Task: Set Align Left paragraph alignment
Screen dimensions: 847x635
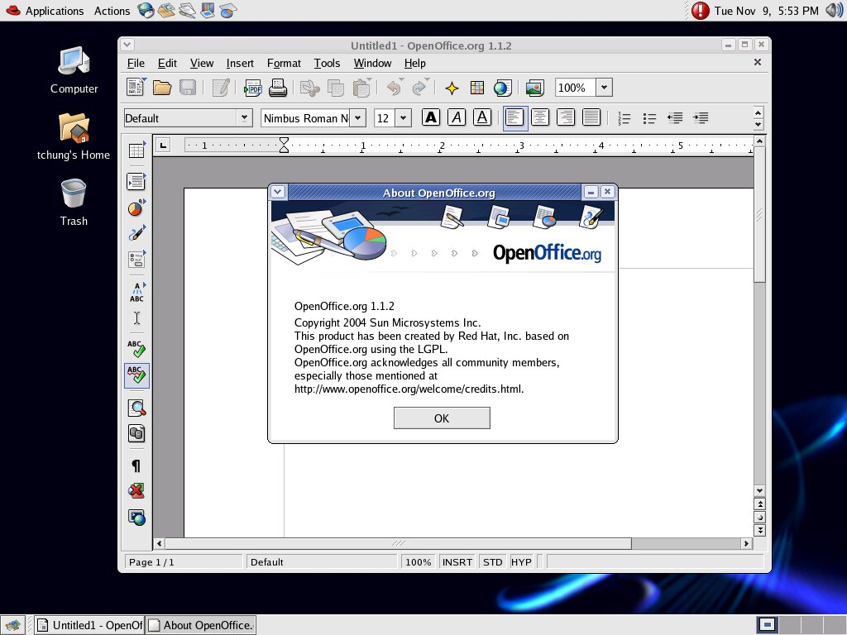Action: [x=514, y=117]
